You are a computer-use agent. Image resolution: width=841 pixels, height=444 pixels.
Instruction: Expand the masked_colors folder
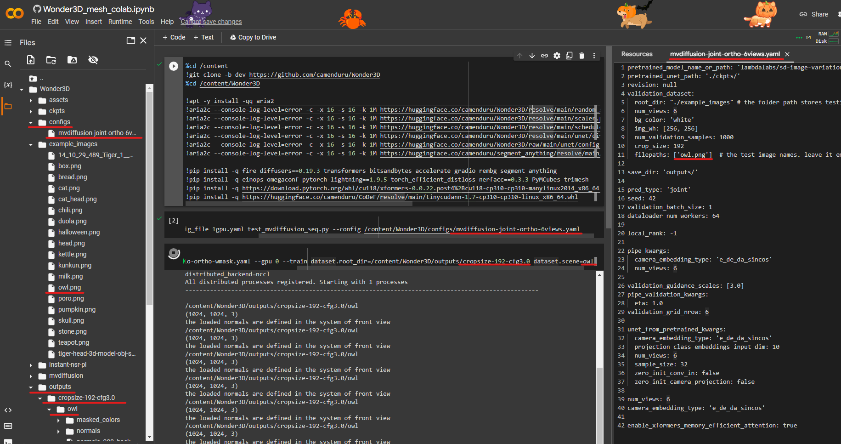coord(58,420)
